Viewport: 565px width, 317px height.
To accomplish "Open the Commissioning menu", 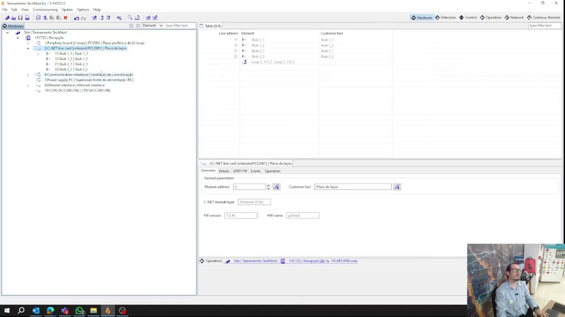I will coord(45,9).
